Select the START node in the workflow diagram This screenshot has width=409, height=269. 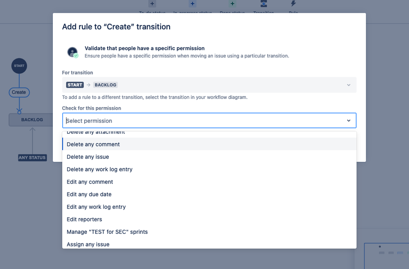click(19, 66)
